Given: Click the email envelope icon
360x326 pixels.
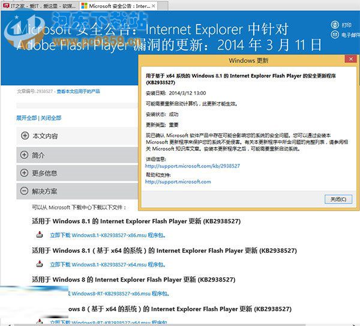Looking at the screenshot, I should click(335, 34).
